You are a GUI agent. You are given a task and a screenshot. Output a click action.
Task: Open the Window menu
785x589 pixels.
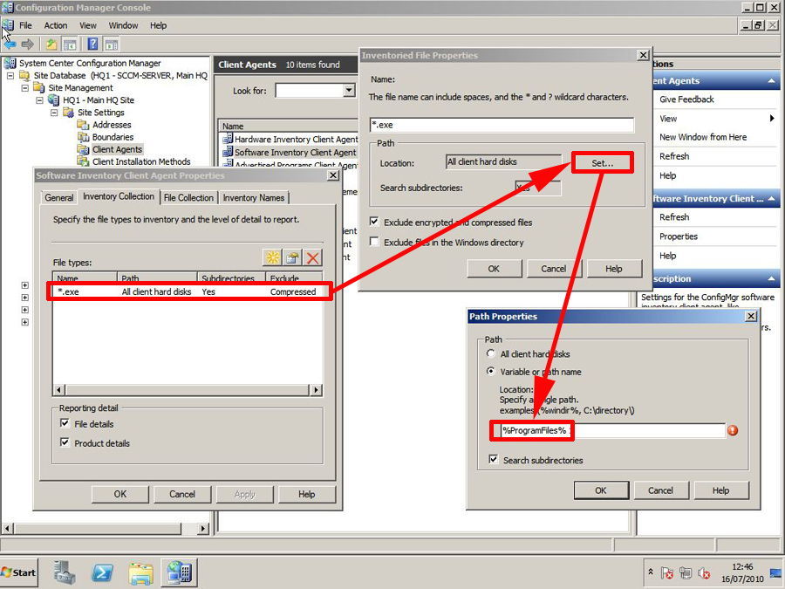point(123,25)
